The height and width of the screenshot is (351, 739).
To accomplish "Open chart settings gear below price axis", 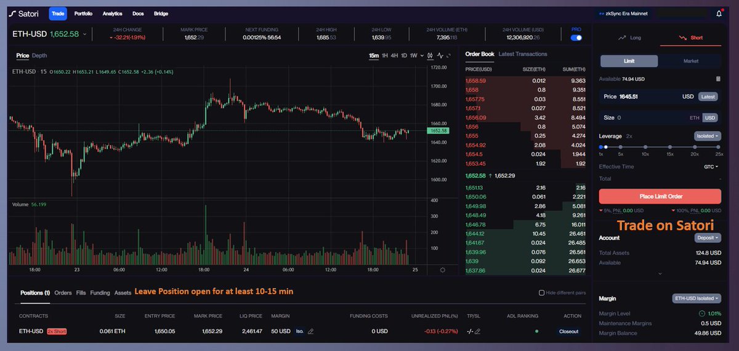I will point(442,270).
